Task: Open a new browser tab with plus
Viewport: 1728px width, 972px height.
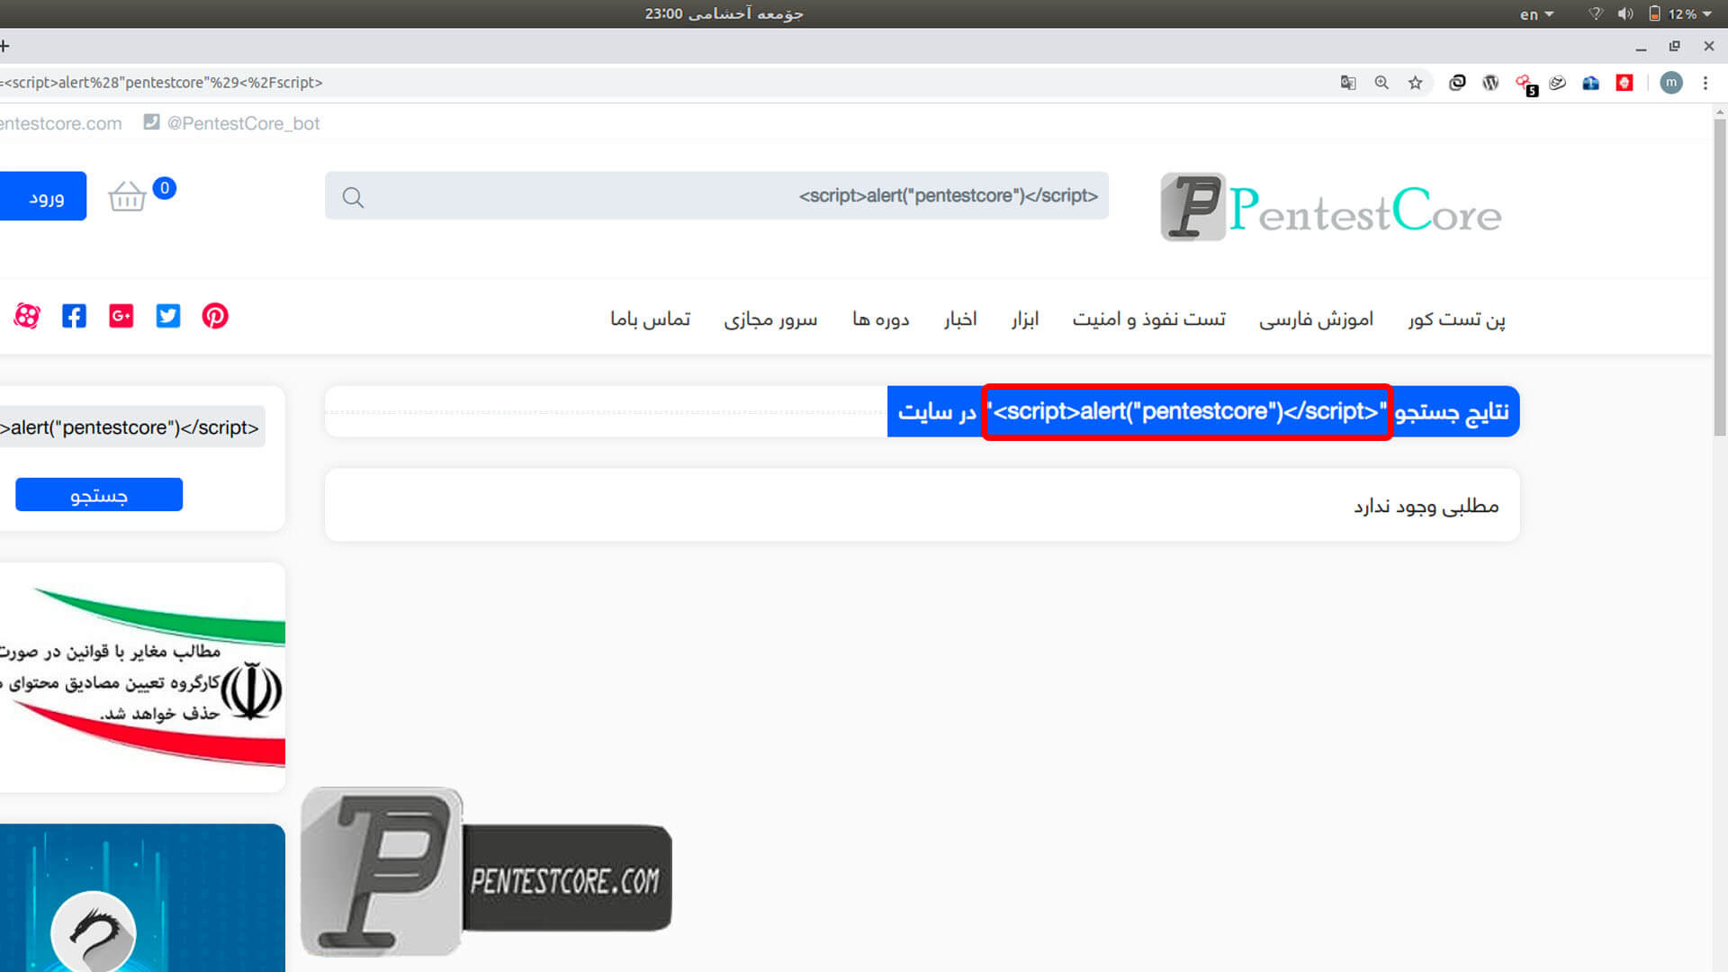Action: [x=4, y=46]
